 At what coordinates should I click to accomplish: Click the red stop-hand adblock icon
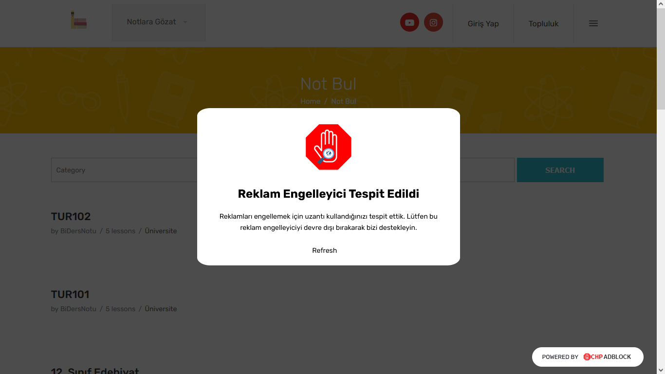click(328, 147)
